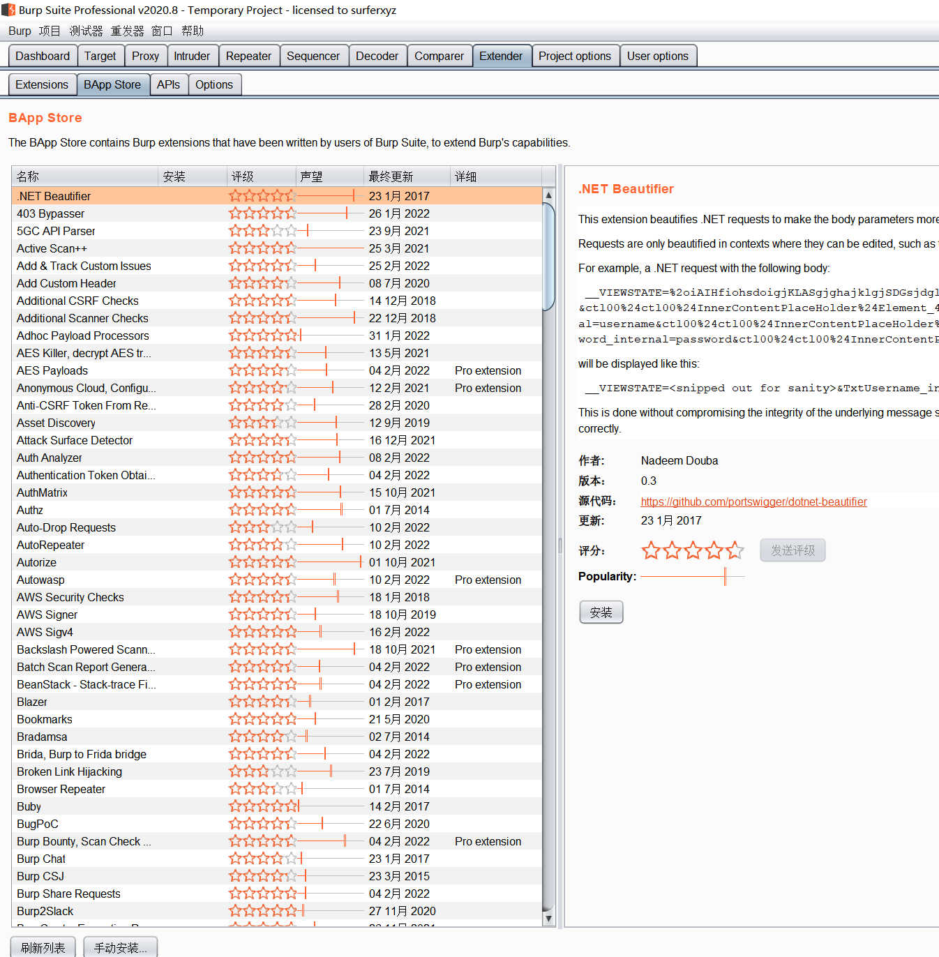Click the star rating of Active Scan++ row

263,248
